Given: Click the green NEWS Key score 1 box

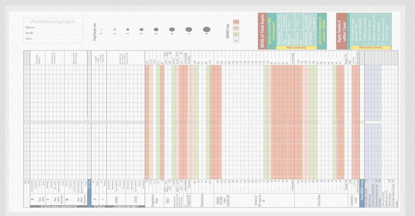Looking at the screenshot, I should pos(236,34).
